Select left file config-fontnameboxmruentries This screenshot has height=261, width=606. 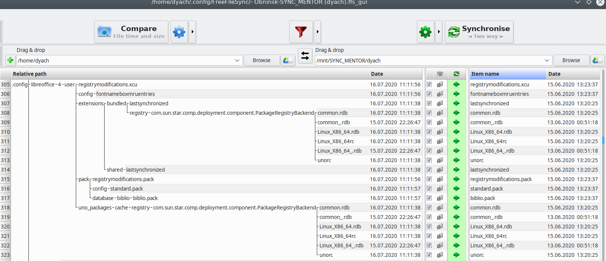117,94
